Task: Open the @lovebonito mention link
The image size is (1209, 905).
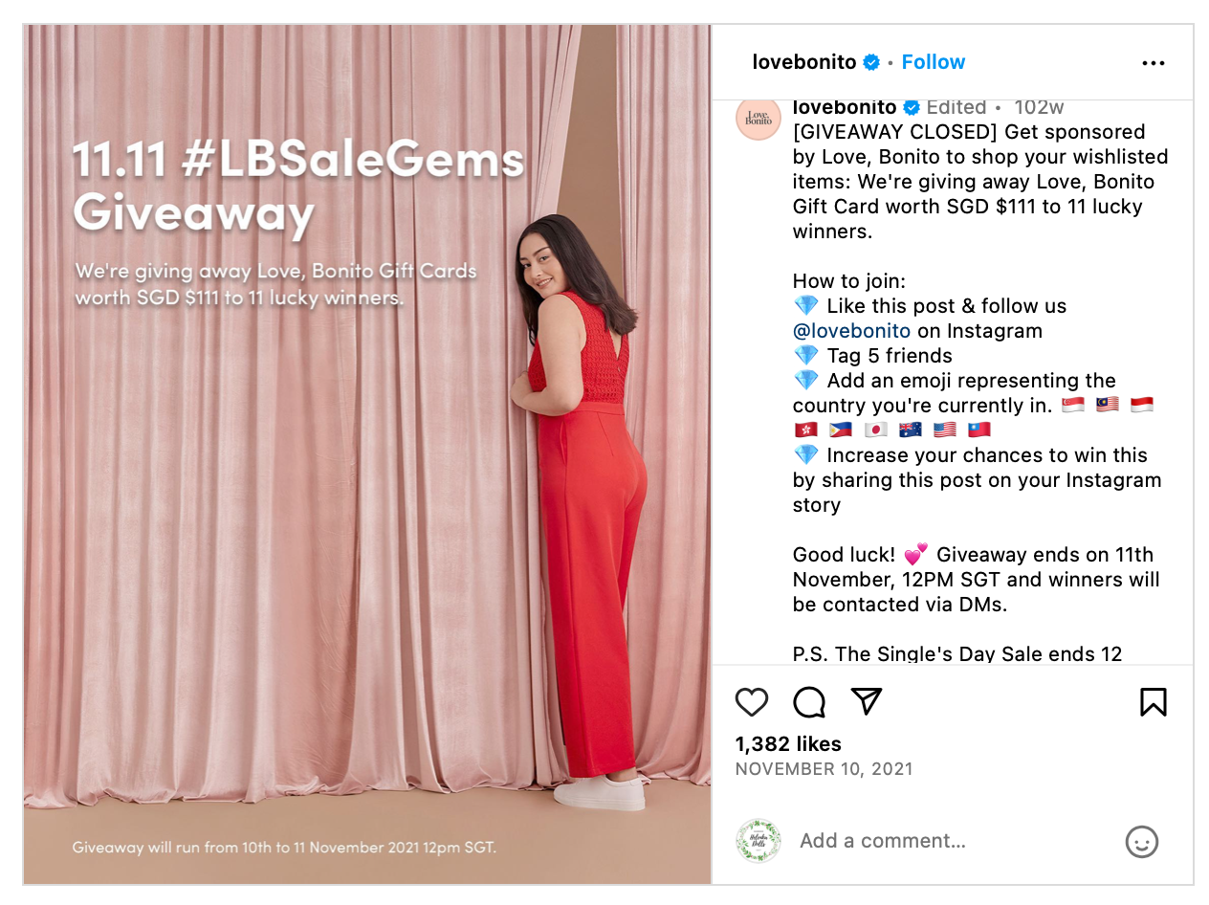Action: pos(851,331)
